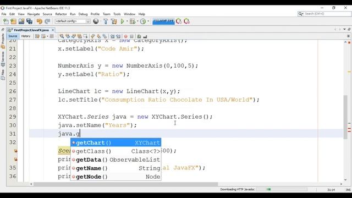The width and height of the screenshot is (352, 198).
Task: Click the Shift Line Right icon
Action: coord(118,36)
